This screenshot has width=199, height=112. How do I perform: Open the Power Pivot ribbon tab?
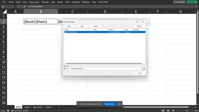(x=103, y=2)
